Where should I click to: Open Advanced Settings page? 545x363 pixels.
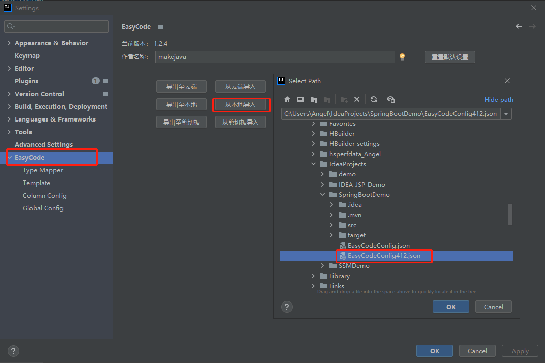(x=44, y=145)
